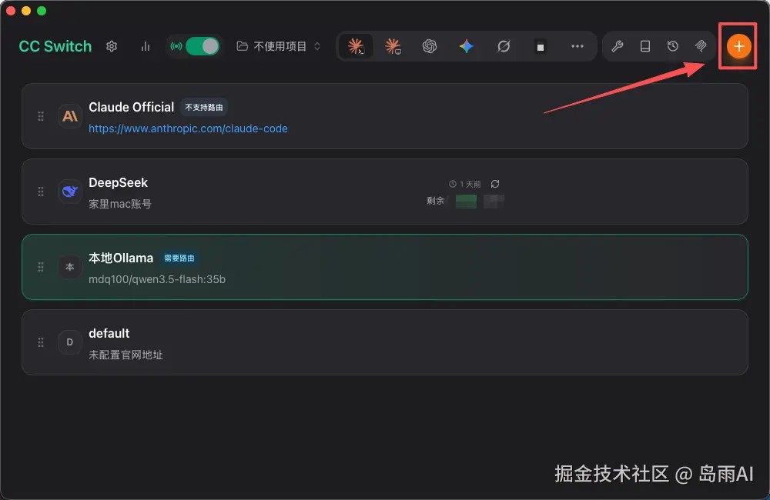
Task: Click the Anthropic logo on Claude Official card
Action: (x=70, y=116)
